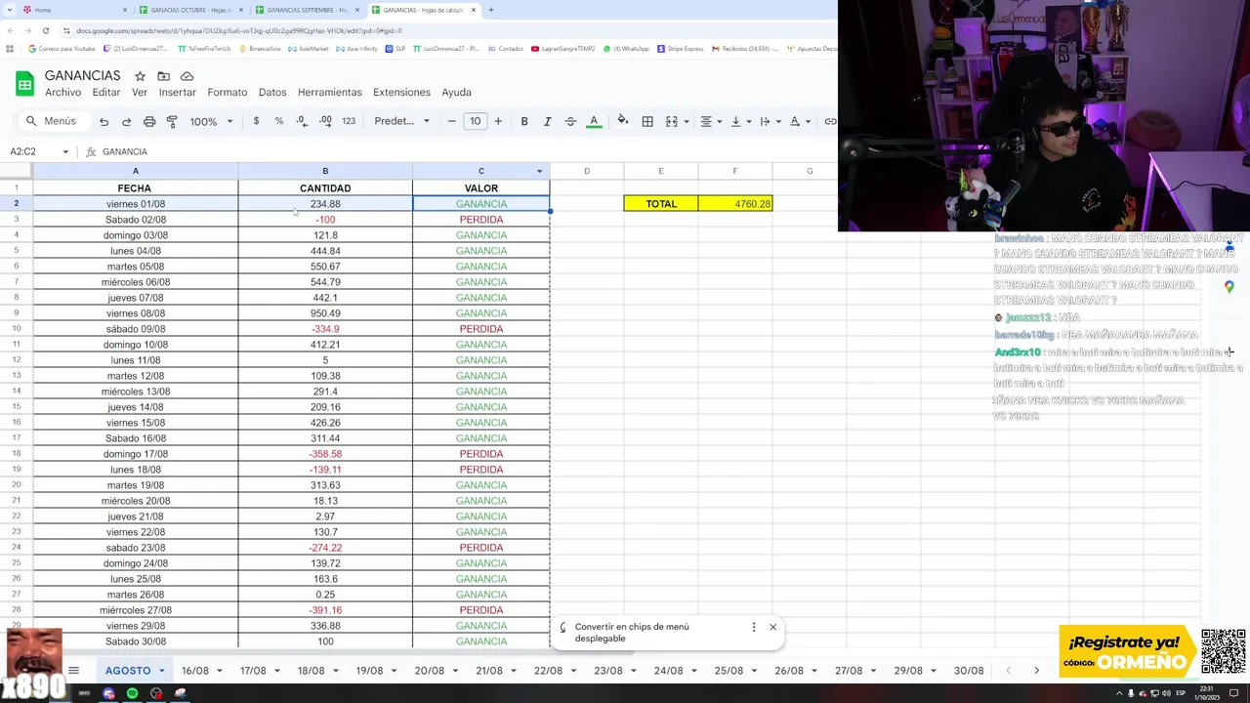
Task: Open the Datos menu
Action: click(x=272, y=92)
